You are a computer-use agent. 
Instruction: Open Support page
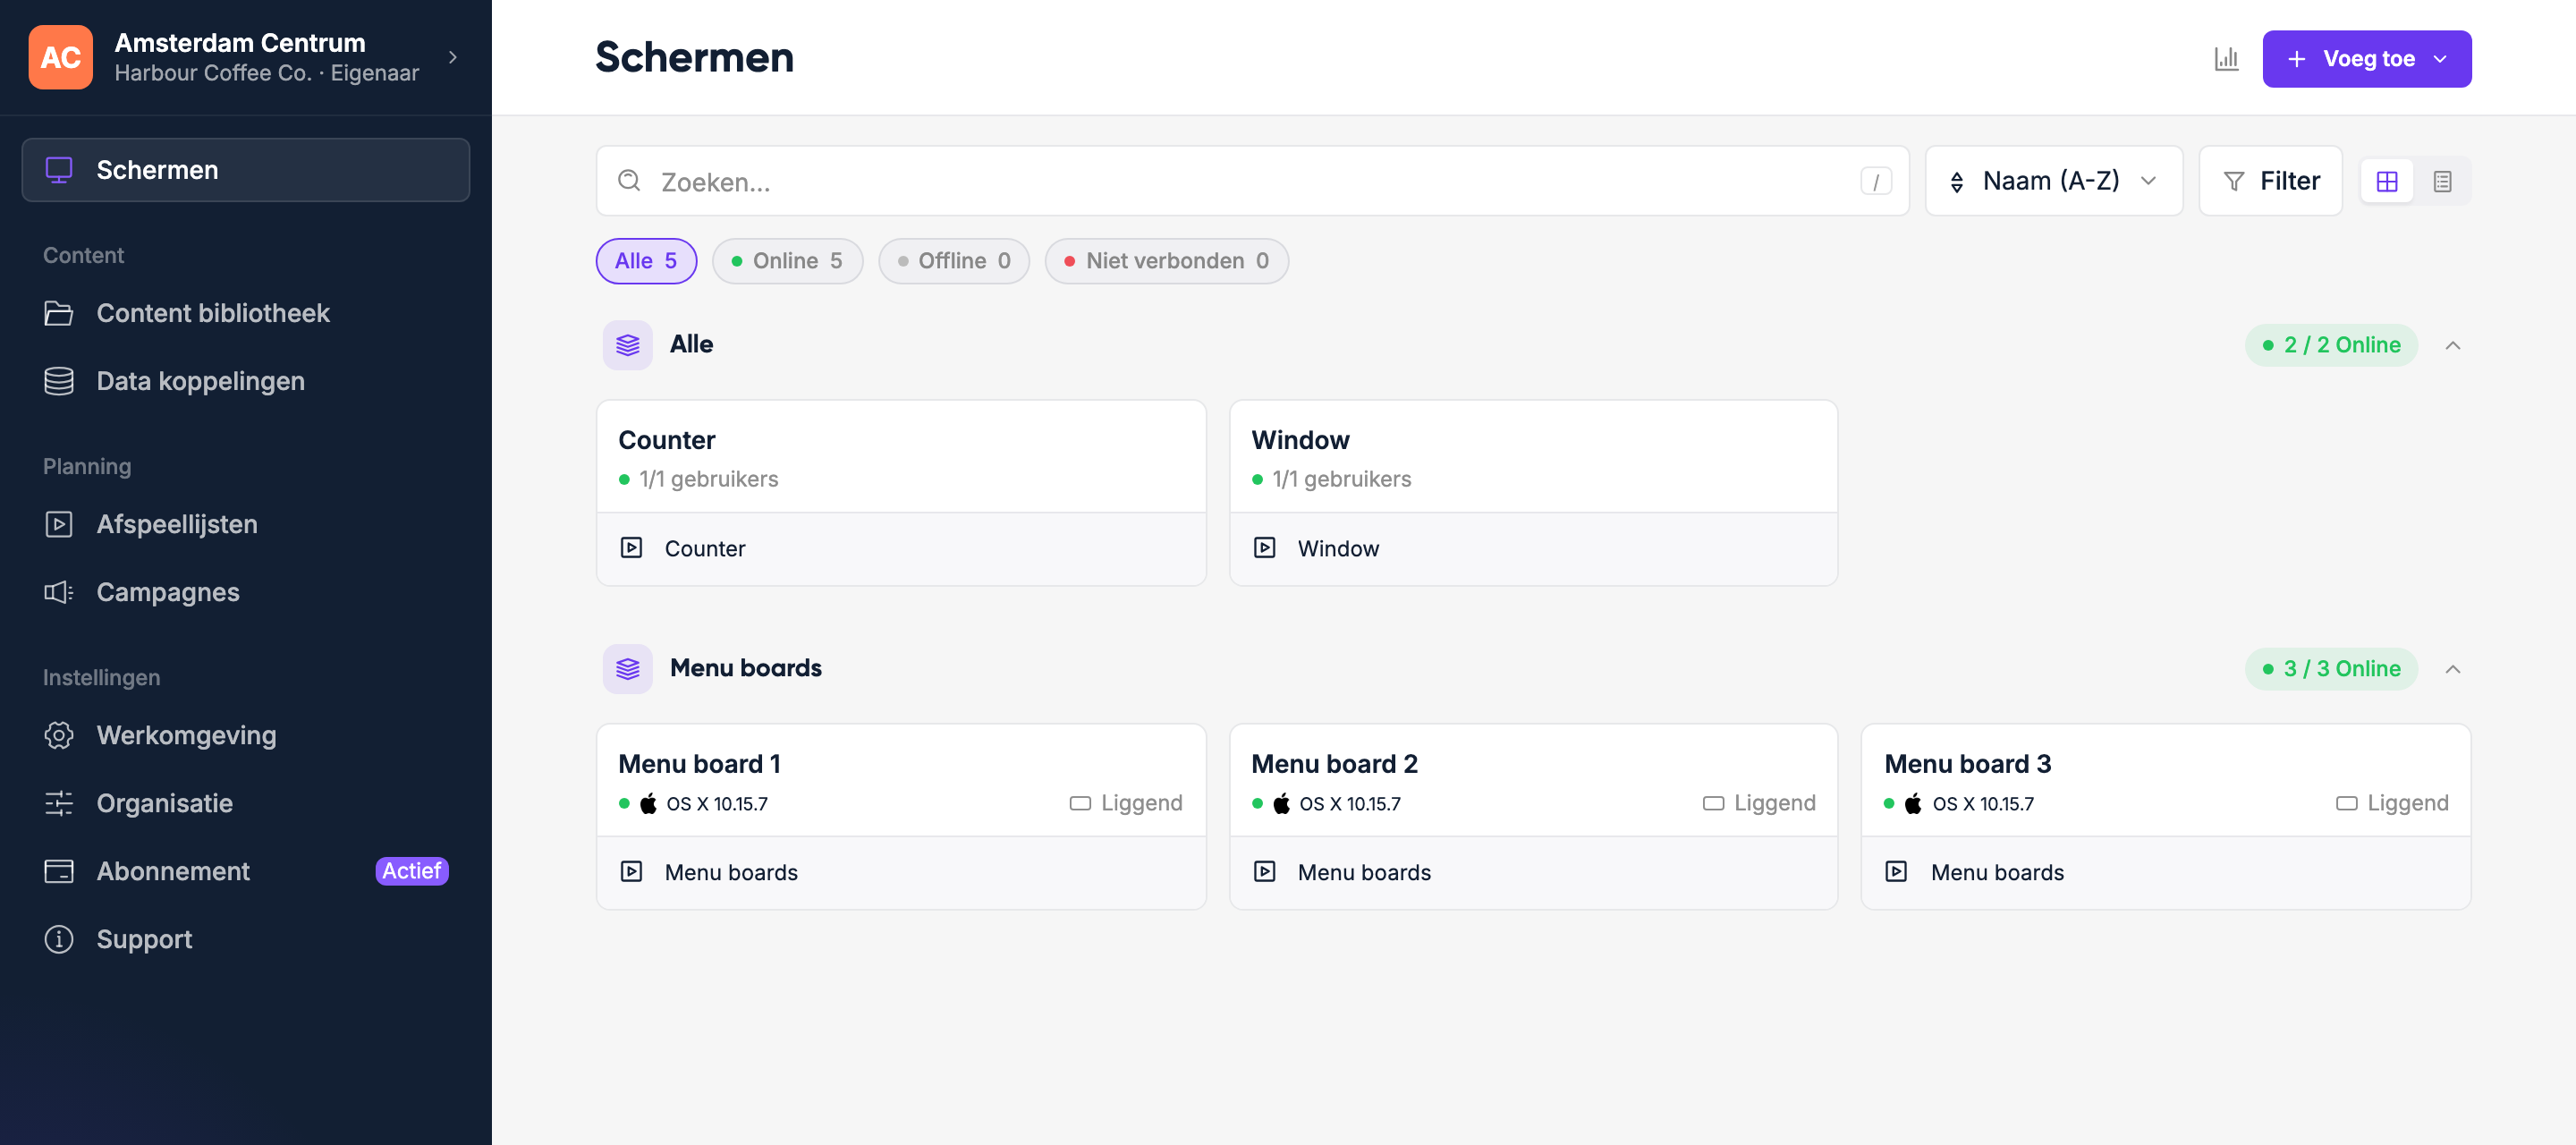[x=246, y=939]
